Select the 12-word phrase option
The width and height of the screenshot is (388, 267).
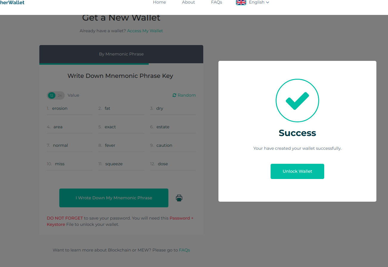coord(51,95)
